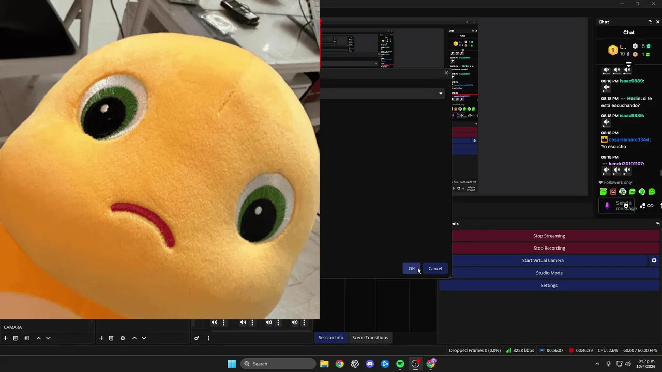Mute the rightmost audio mixer channel speaker

294,322
